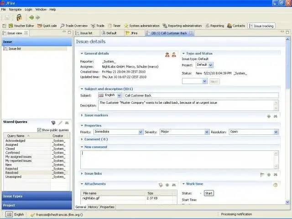Click the Work time help icon
292x219 pixels.
pyautogui.click(x=276, y=185)
